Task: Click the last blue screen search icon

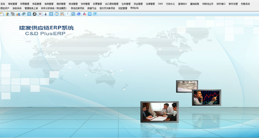Action: [x=95, y=14]
